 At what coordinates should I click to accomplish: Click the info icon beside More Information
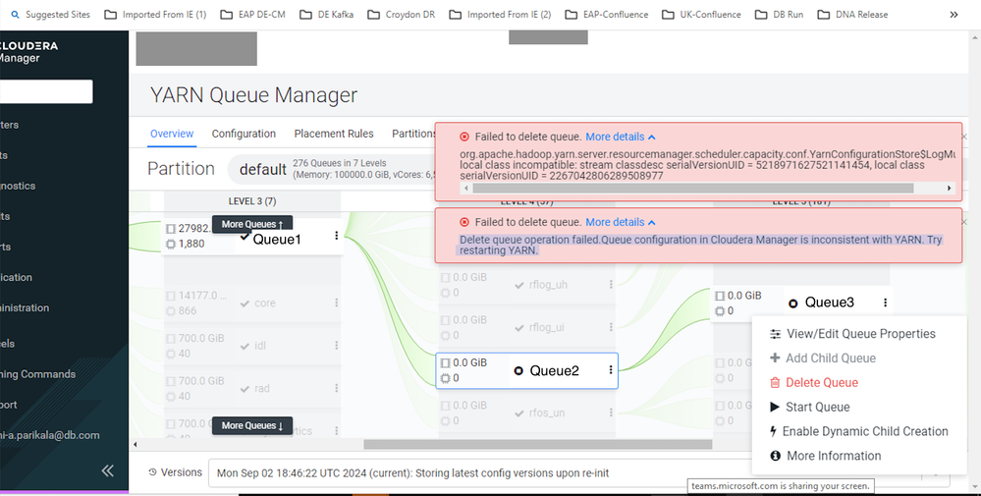pos(775,456)
